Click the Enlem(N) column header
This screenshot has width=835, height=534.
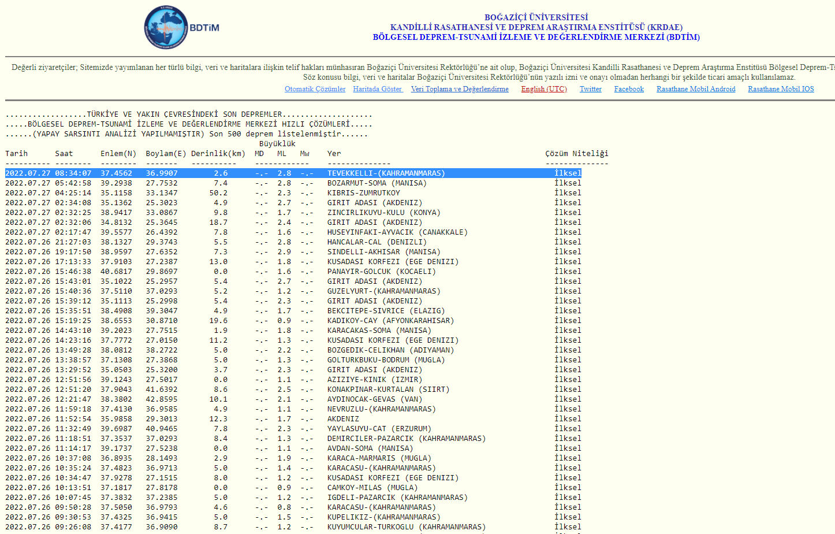point(118,154)
